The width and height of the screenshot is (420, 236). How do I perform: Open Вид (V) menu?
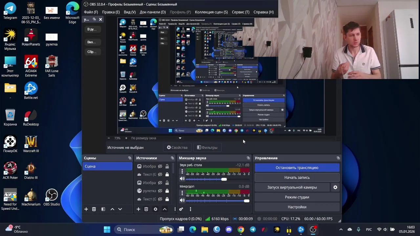pyautogui.click(x=130, y=12)
